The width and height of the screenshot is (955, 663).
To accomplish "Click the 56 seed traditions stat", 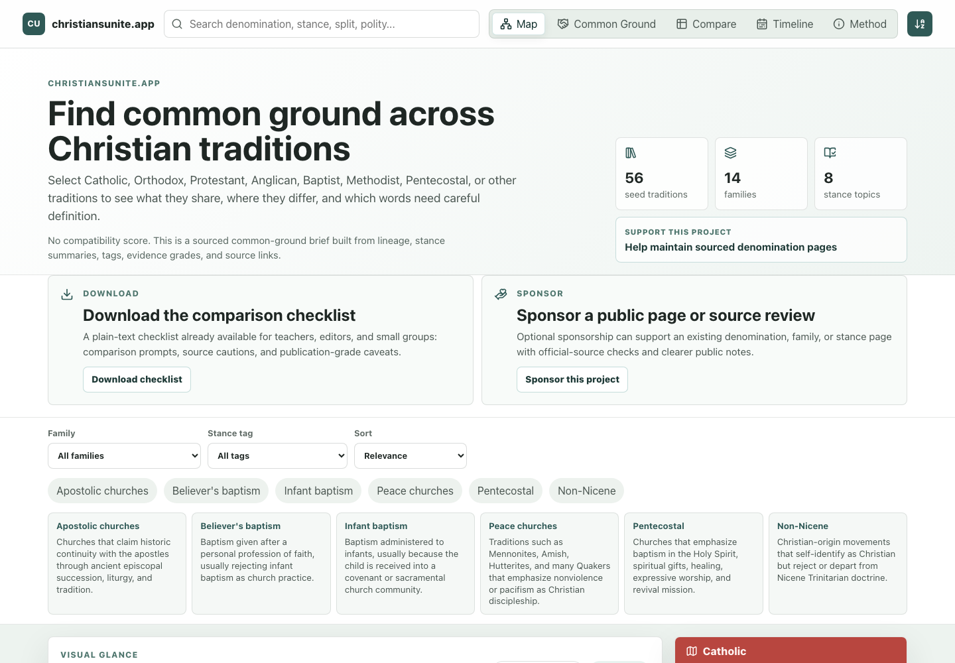I will 662,174.
